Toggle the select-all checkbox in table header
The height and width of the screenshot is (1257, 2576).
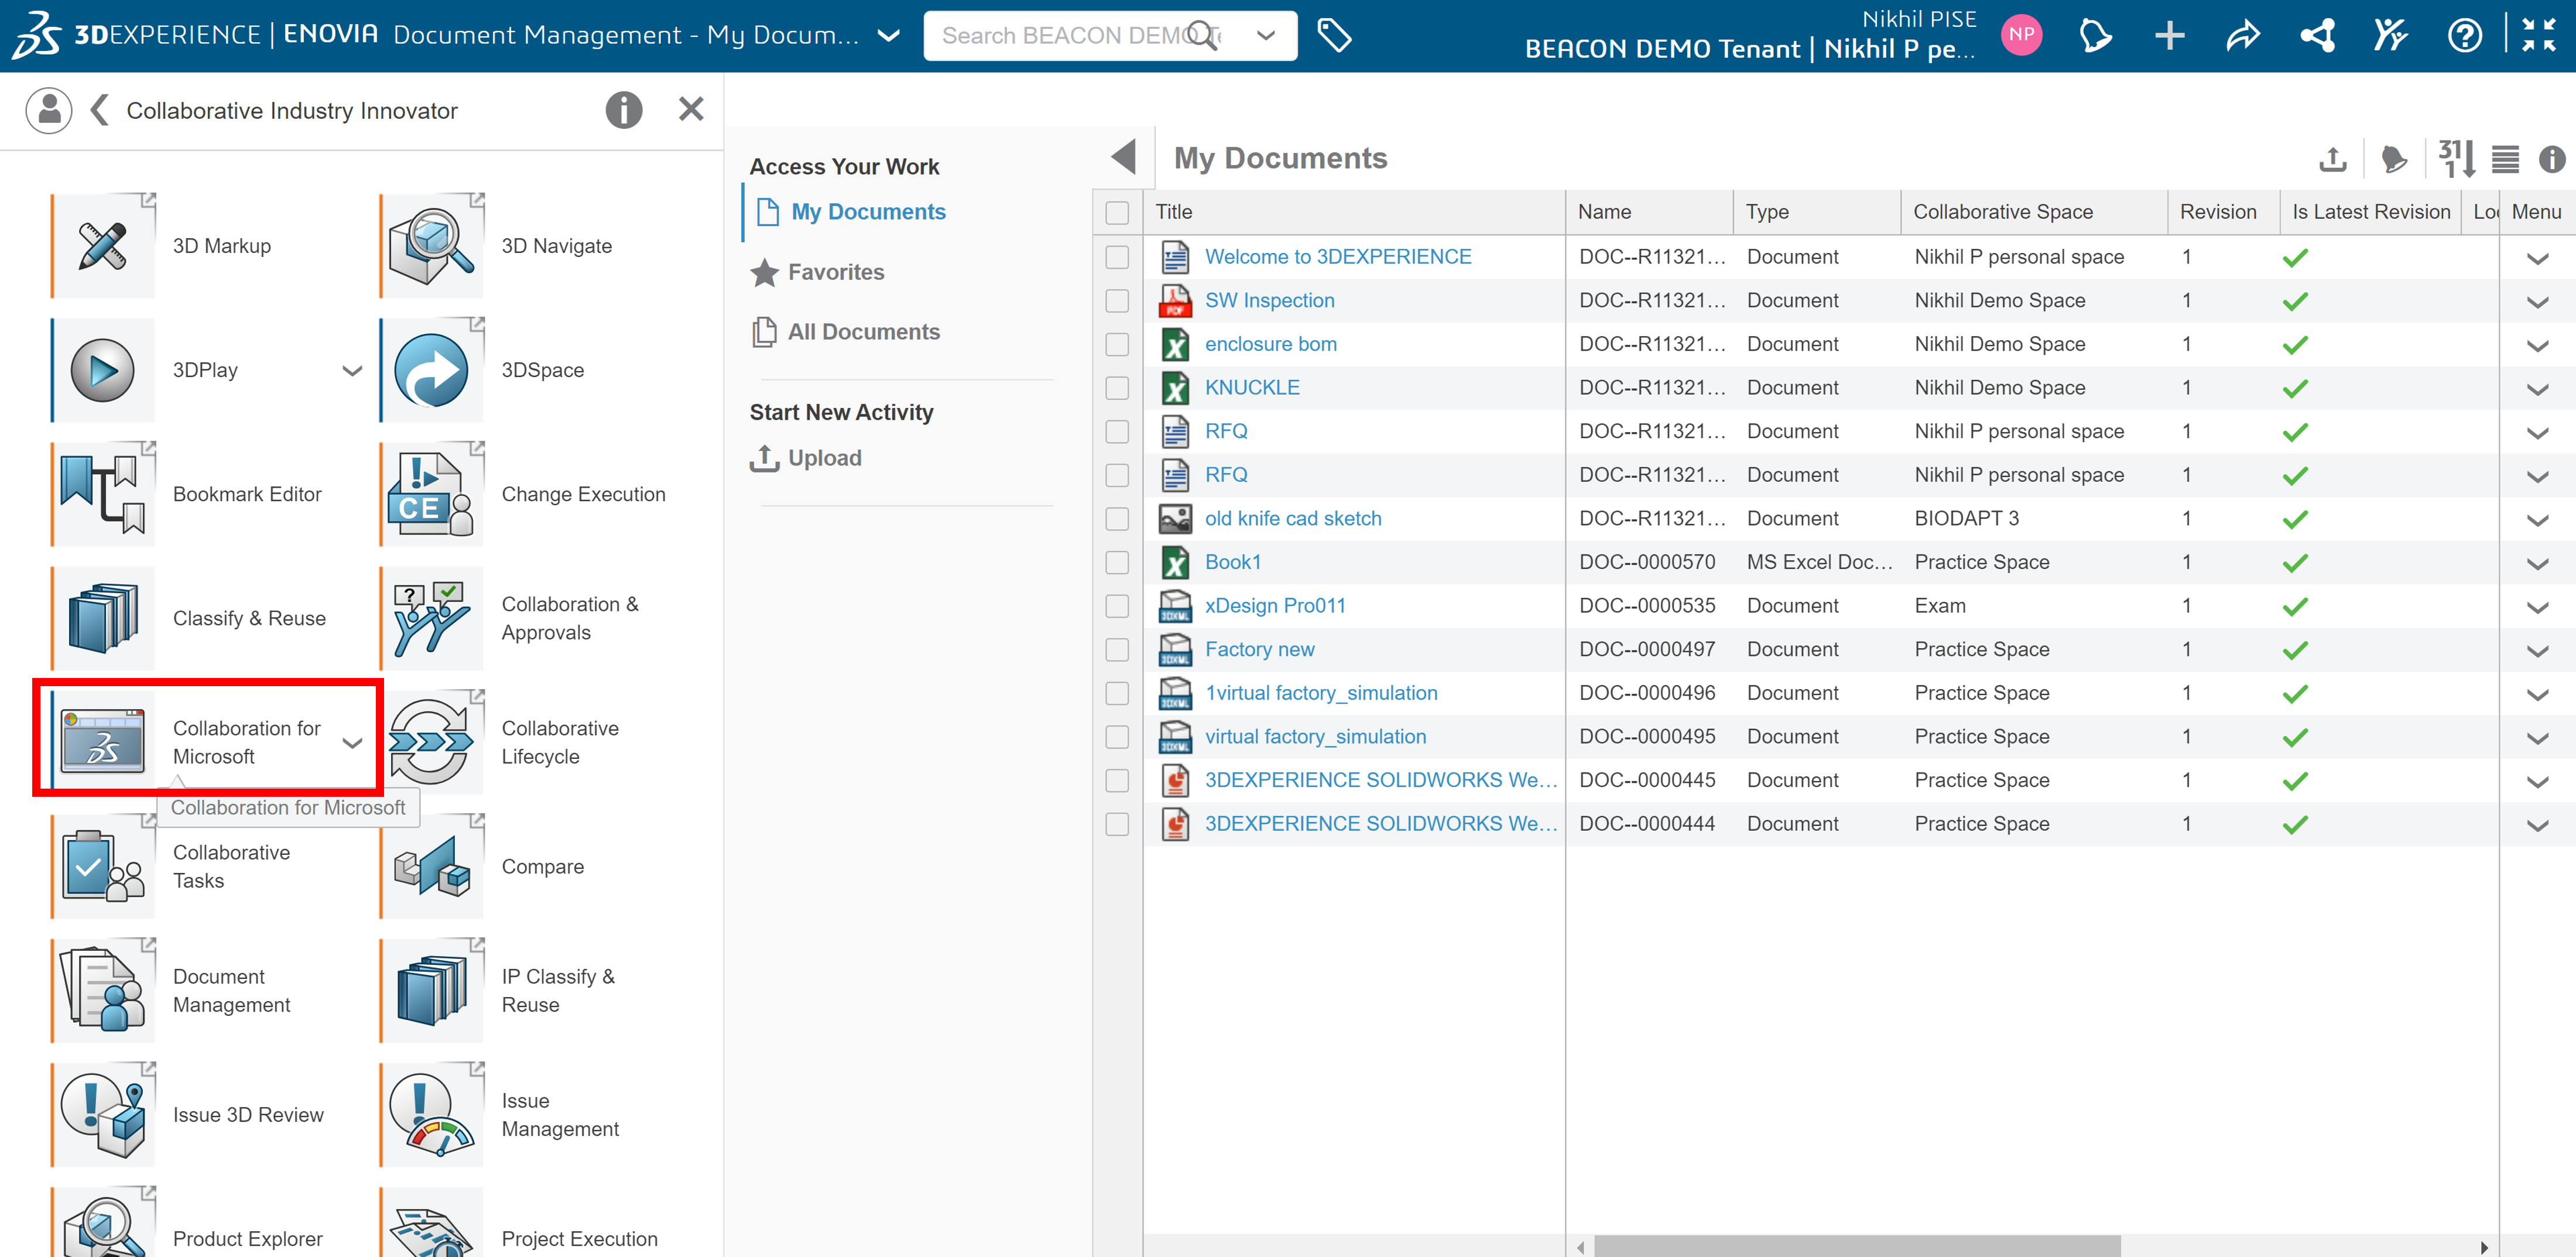(1117, 213)
